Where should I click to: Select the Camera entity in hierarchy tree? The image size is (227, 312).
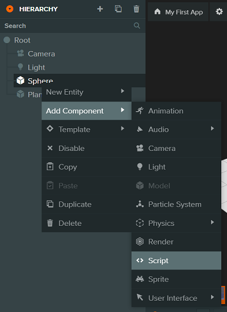click(x=41, y=54)
